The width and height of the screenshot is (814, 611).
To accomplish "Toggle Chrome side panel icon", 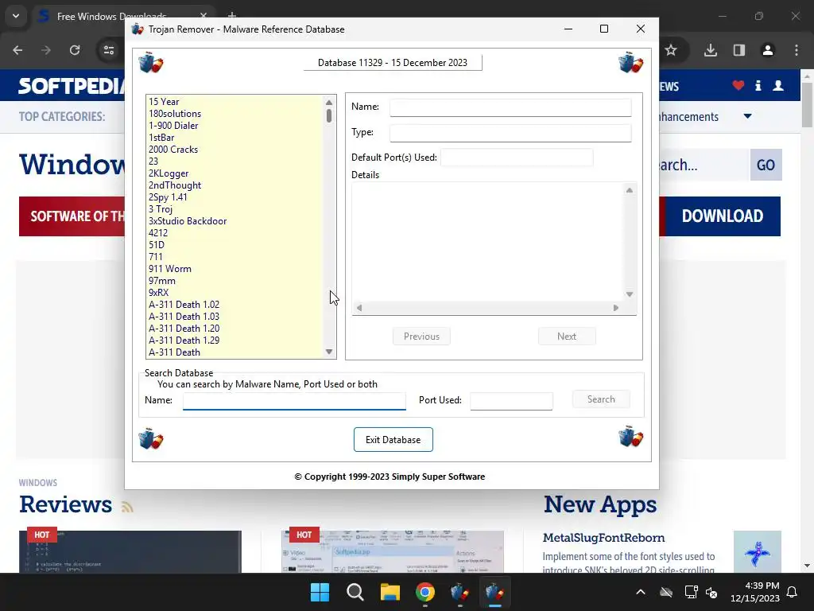I will tap(739, 50).
